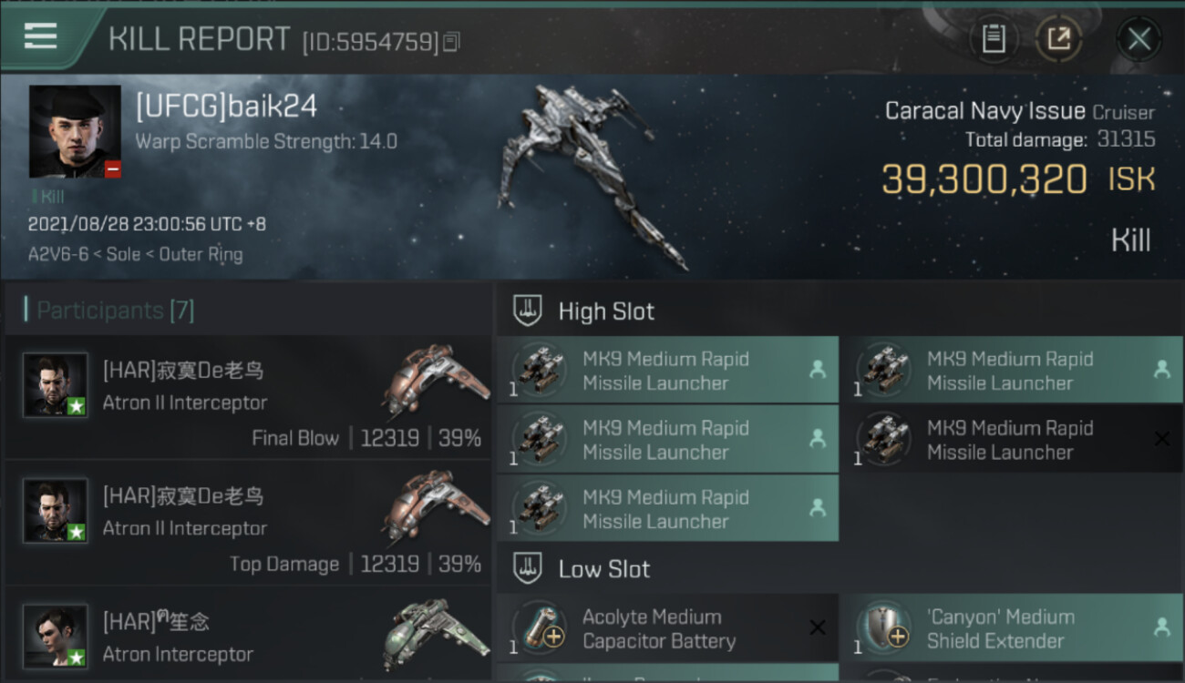Close the kill report window

point(1139,38)
